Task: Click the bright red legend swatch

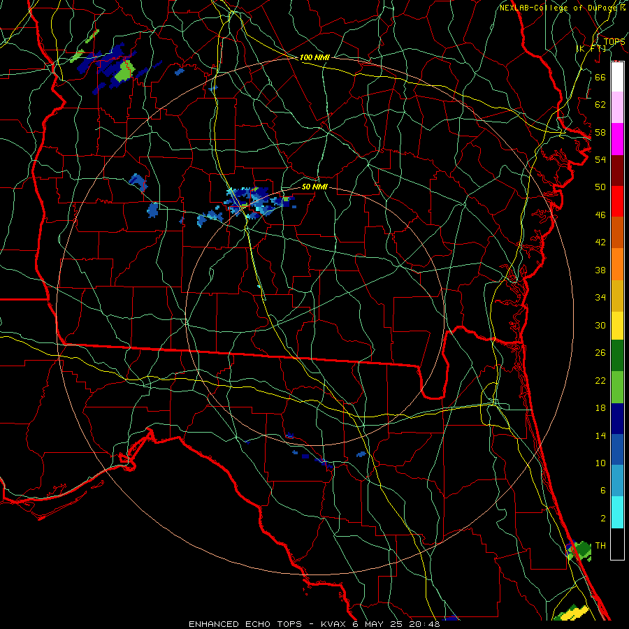Action: [617, 201]
